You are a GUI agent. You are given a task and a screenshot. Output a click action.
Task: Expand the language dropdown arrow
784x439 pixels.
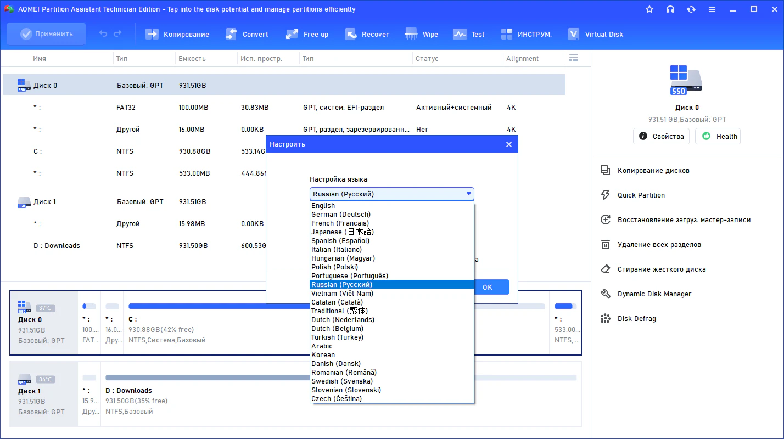click(x=469, y=194)
